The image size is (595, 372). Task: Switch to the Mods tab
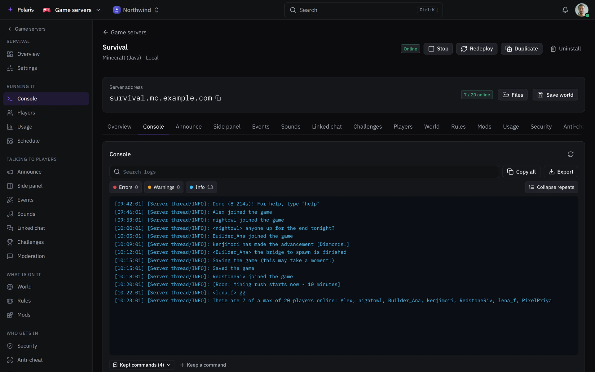(484, 126)
